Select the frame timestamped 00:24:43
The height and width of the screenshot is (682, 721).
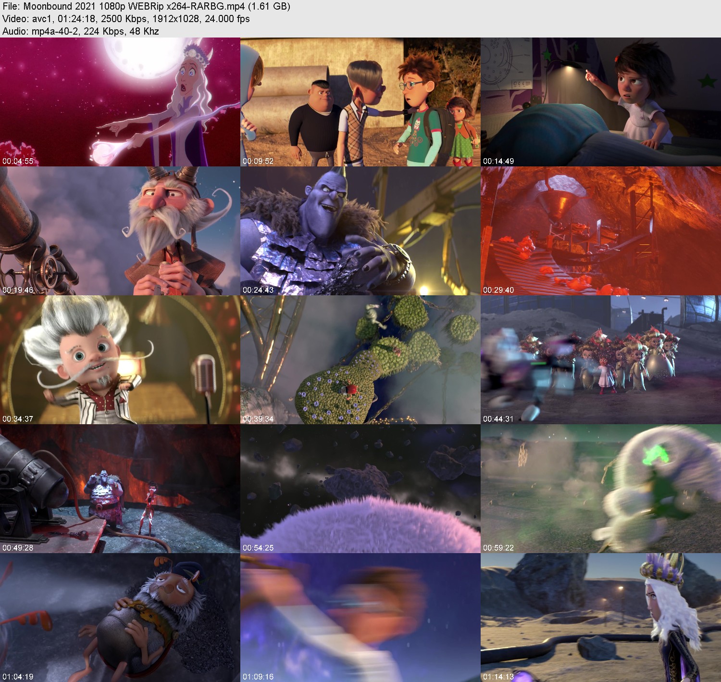360,231
